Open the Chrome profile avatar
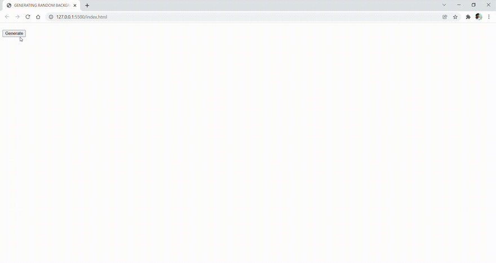Screen dimensions: 496x263 (x=479, y=17)
